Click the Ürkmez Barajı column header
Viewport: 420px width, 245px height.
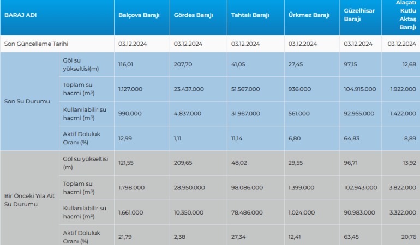[x=309, y=15]
